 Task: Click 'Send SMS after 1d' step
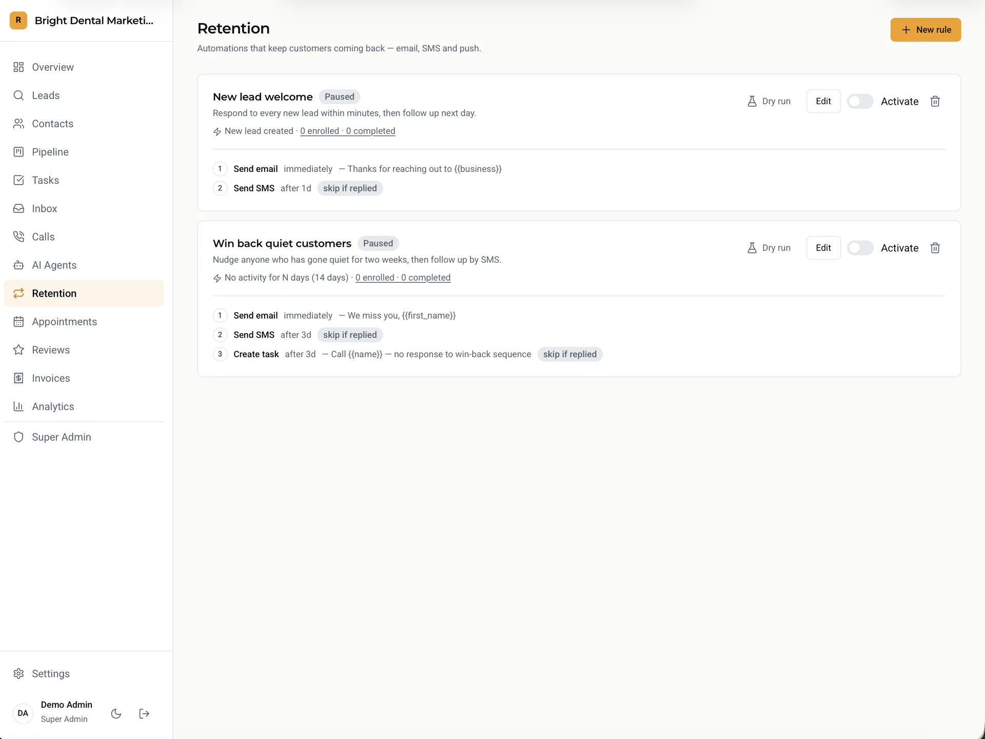click(272, 188)
